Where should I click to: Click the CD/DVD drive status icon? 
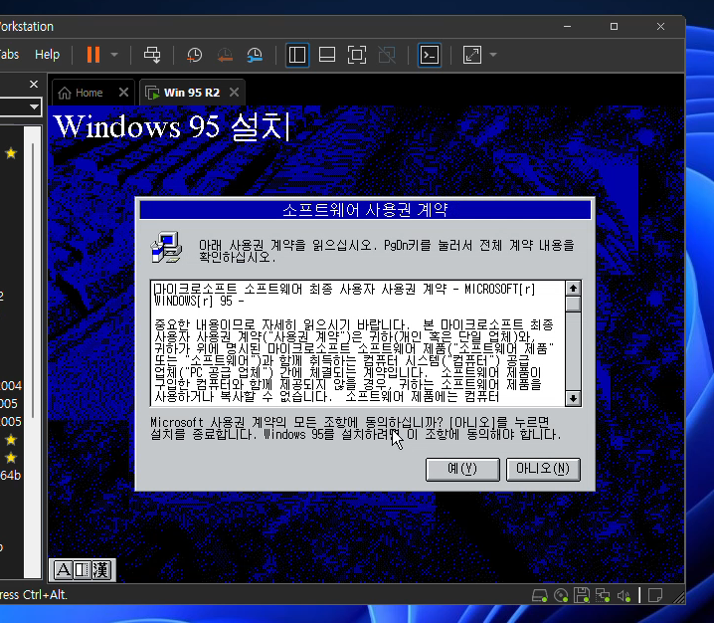point(561,595)
